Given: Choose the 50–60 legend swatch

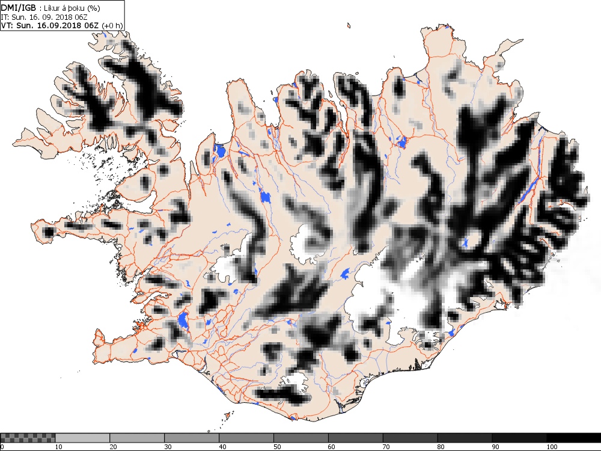Looking at the screenshot, I should click(x=301, y=438).
